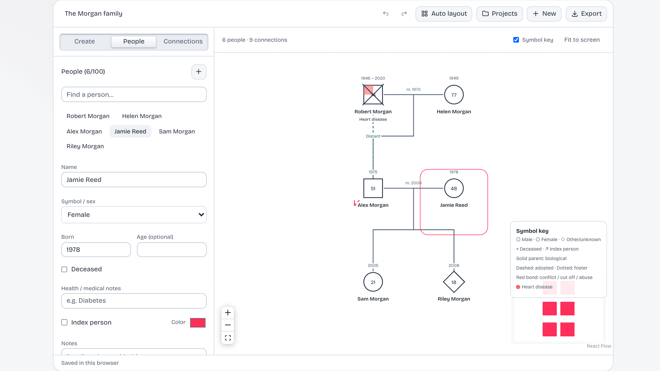This screenshot has width=660, height=371.
Task: Switch to the People tab
Action: click(x=134, y=41)
